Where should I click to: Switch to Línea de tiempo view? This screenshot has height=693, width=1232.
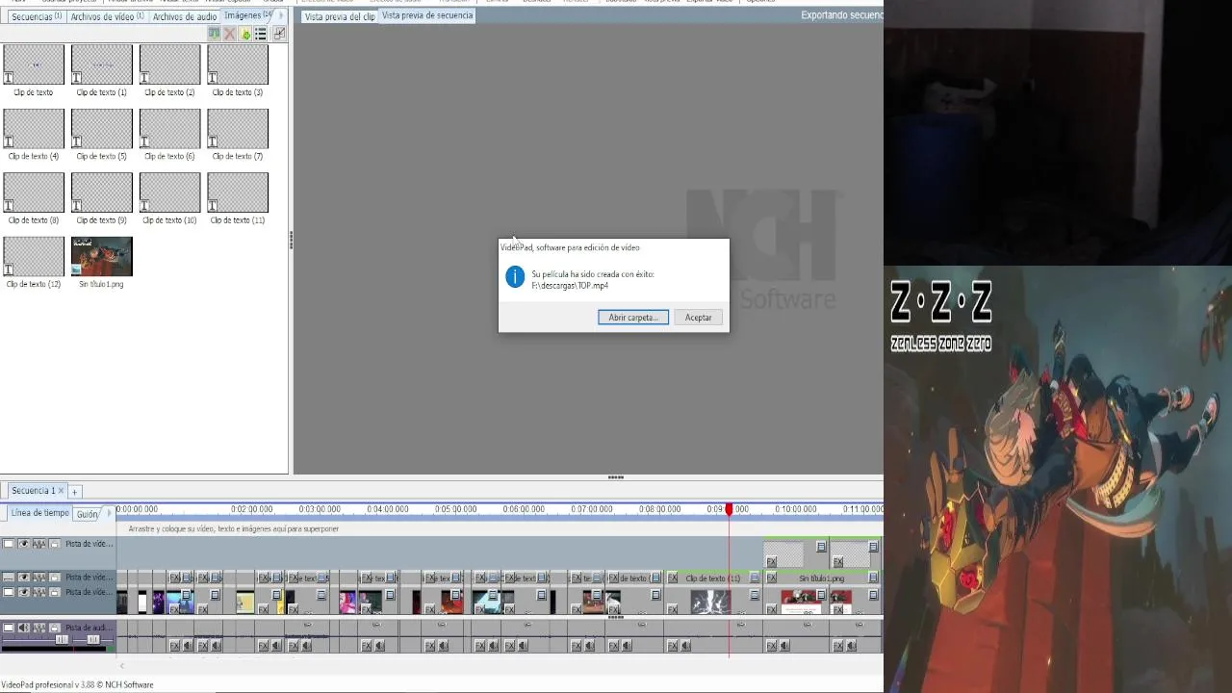pos(39,513)
